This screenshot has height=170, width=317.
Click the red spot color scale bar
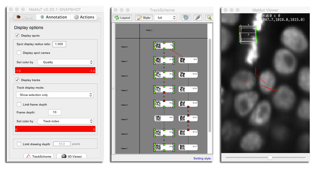point(55,70)
